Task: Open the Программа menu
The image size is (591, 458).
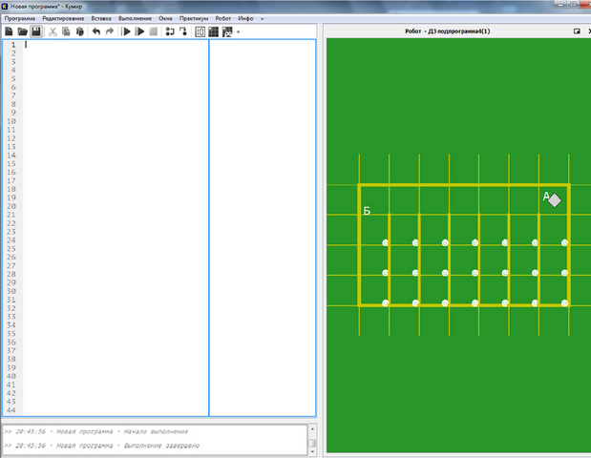Action: 20,18
